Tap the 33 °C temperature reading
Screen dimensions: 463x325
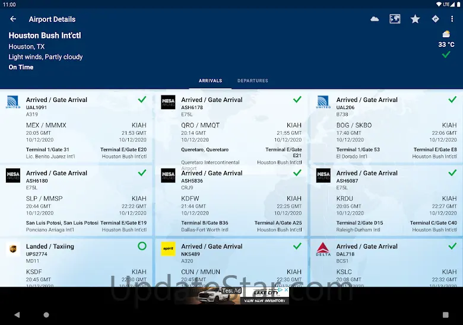446,44
